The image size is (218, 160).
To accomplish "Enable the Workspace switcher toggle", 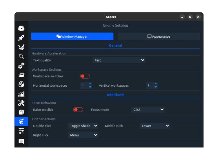I will (x=85, y=76).
